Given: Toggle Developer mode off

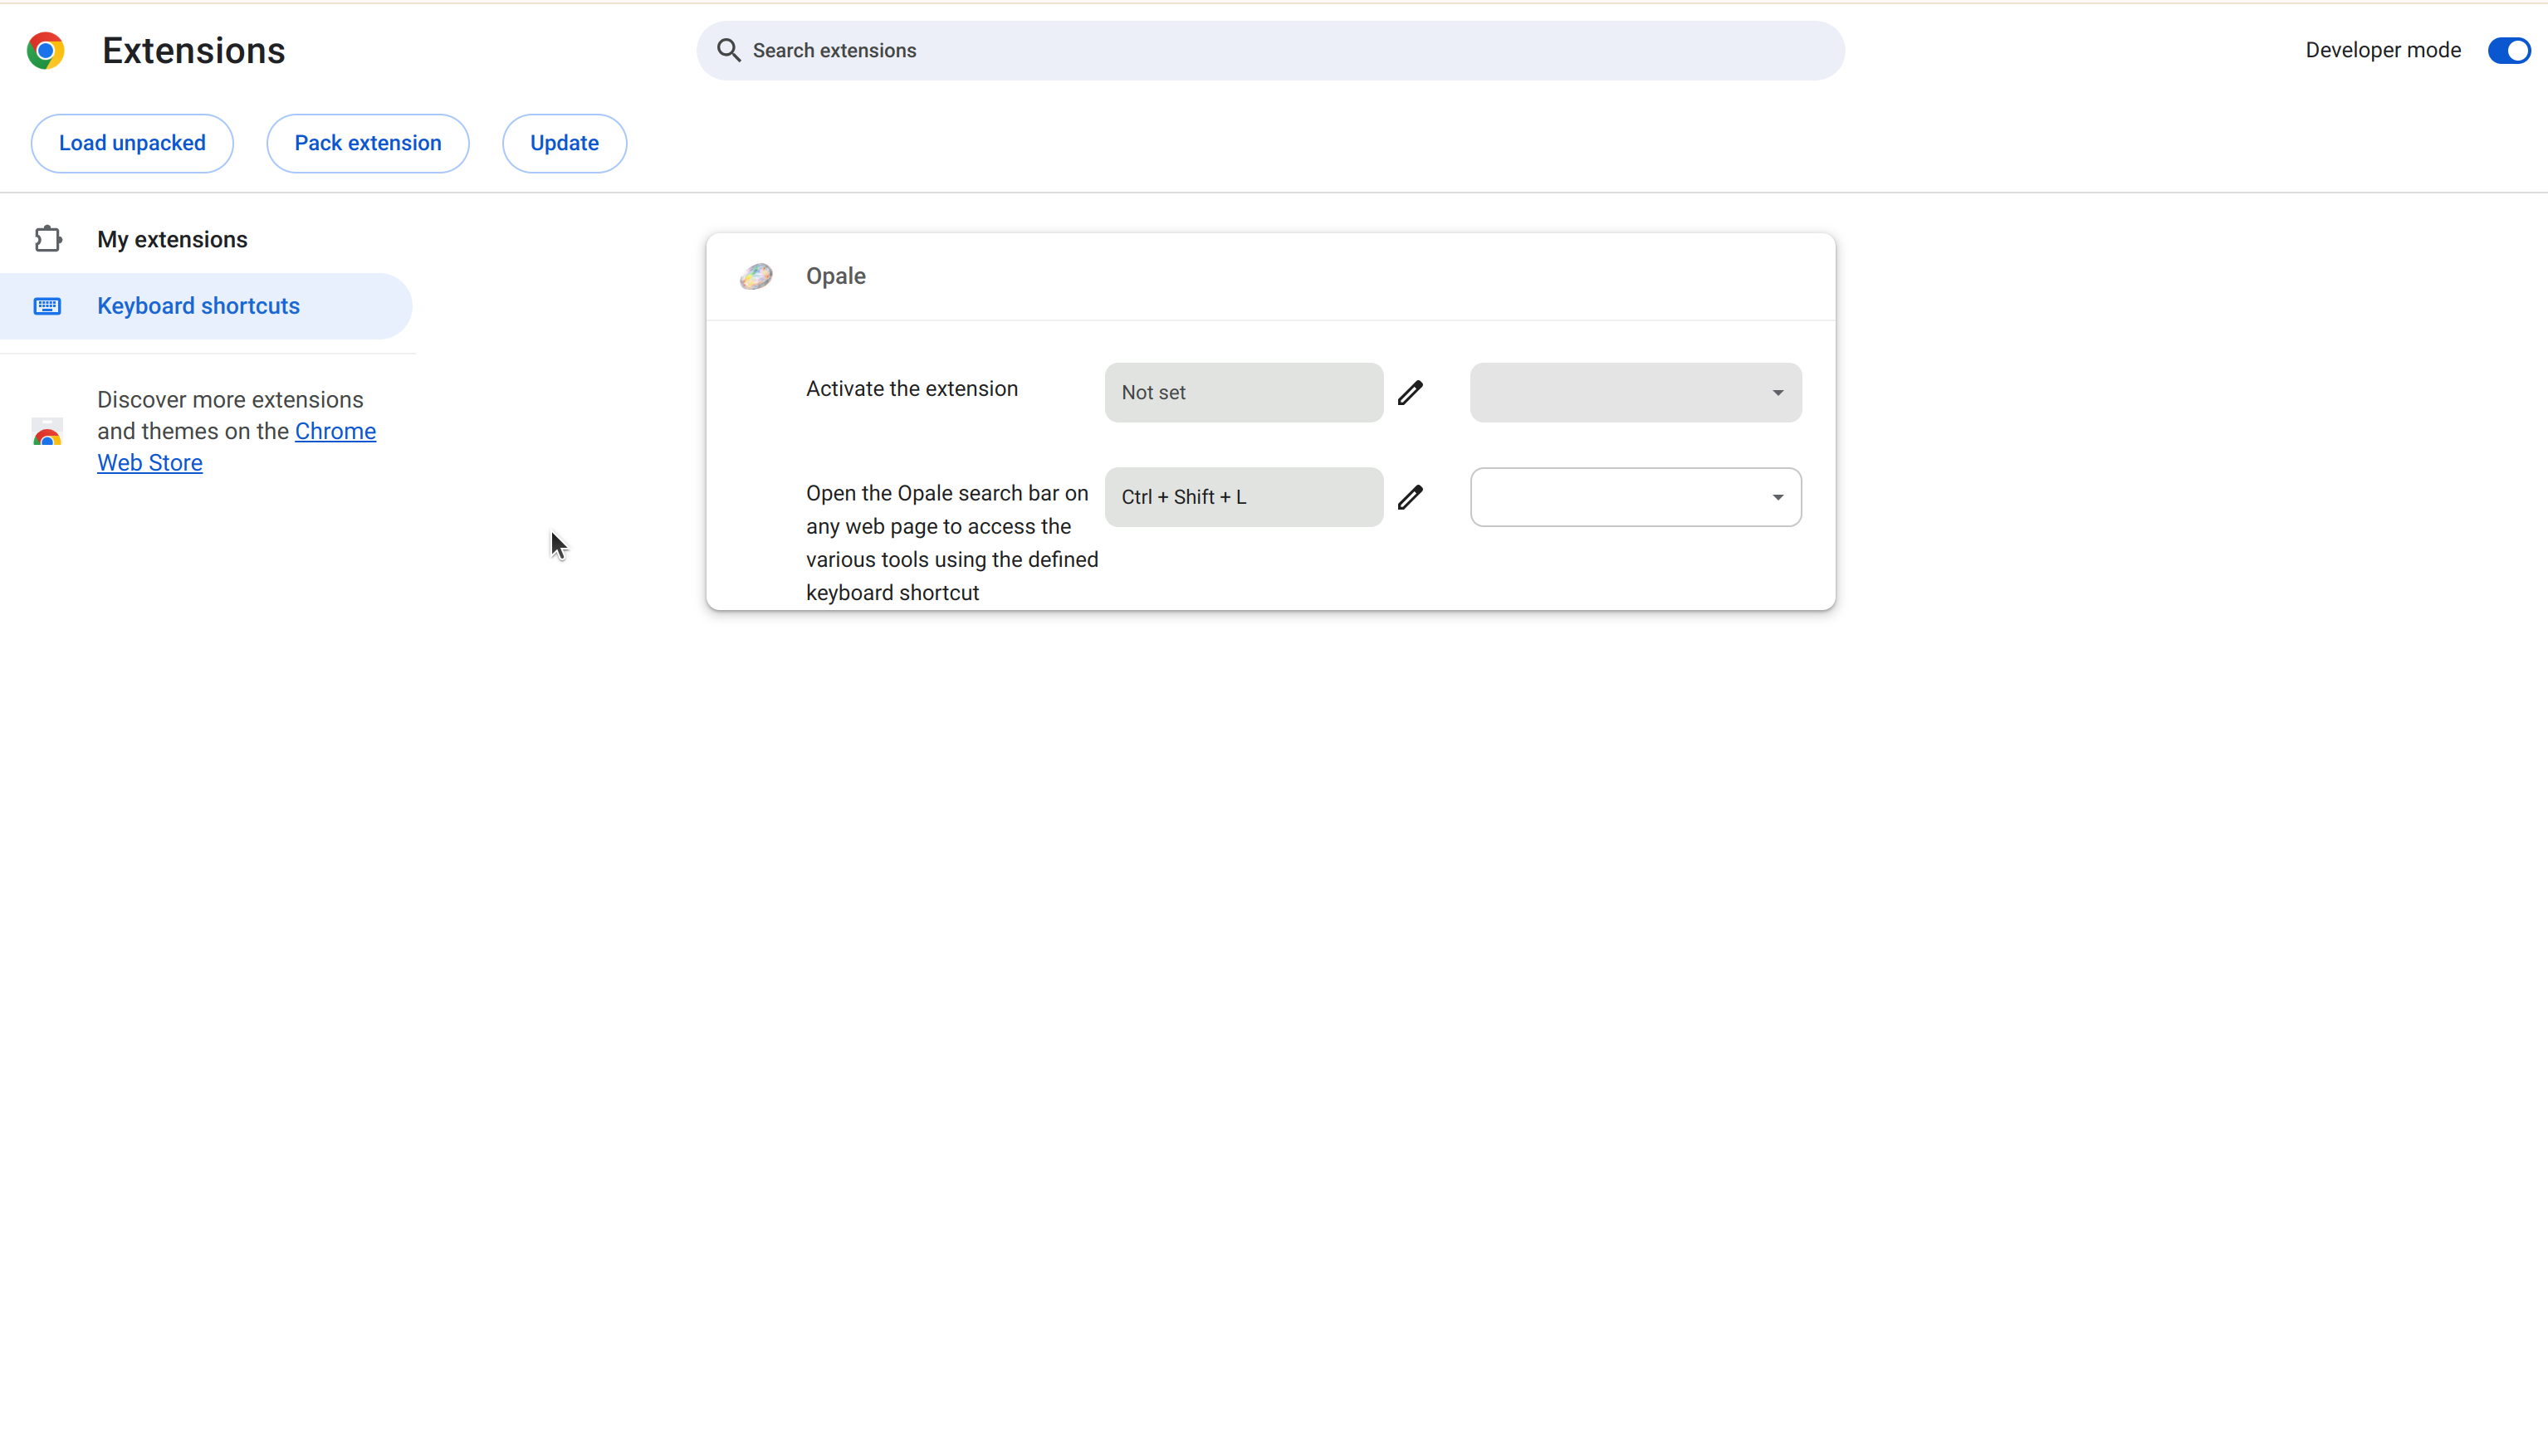Looking at the screenshot, I should (2508, 51).
